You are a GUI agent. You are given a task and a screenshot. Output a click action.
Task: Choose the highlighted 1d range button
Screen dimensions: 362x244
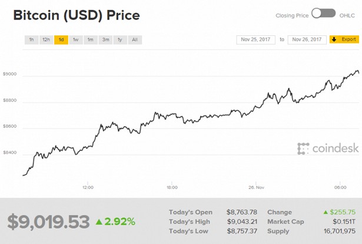click(x=61, y=39)
